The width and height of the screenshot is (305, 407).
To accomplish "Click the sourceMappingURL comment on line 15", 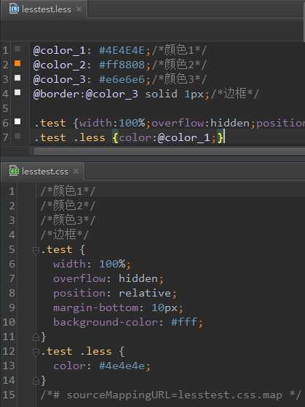I will [170, 395].
